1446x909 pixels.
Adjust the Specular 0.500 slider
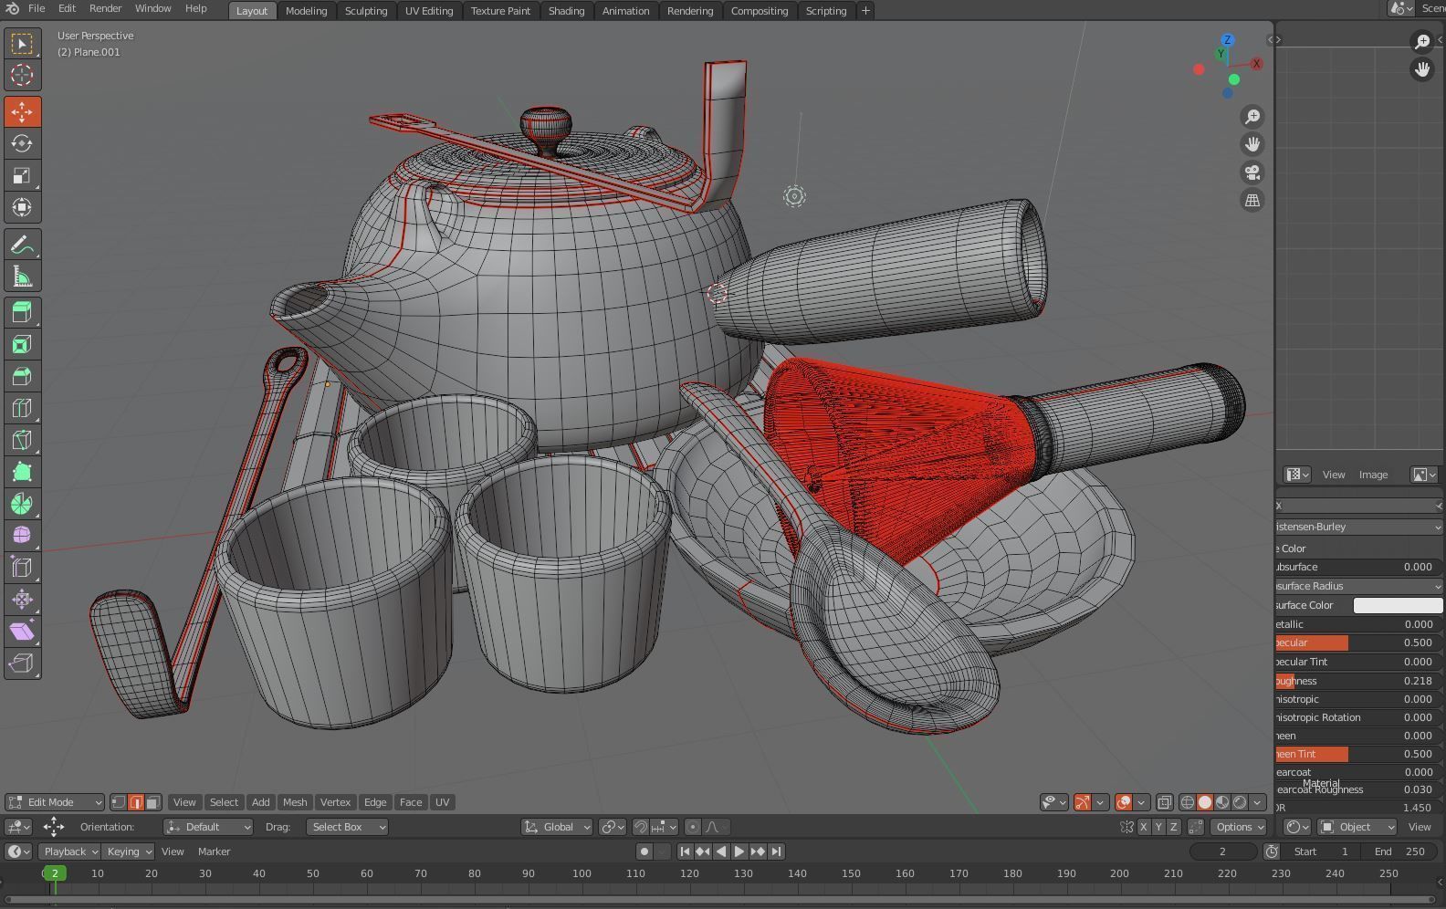coord(1358,643)
